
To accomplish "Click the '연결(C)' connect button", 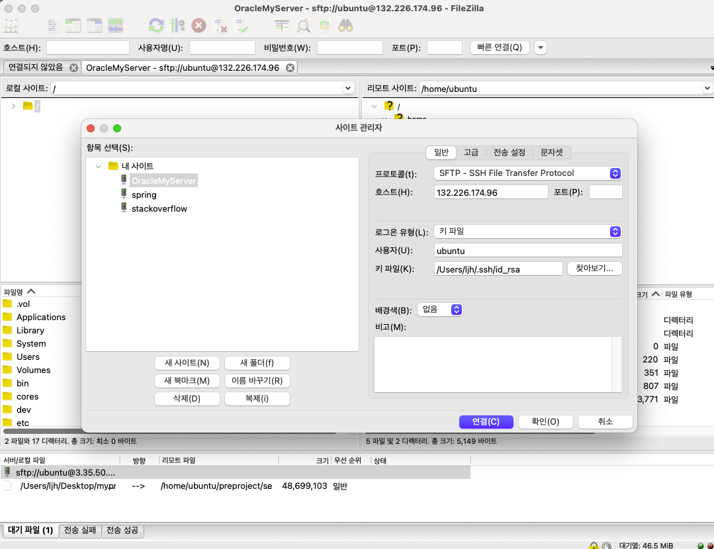I will pyautogui.click(x=486, y=421).
